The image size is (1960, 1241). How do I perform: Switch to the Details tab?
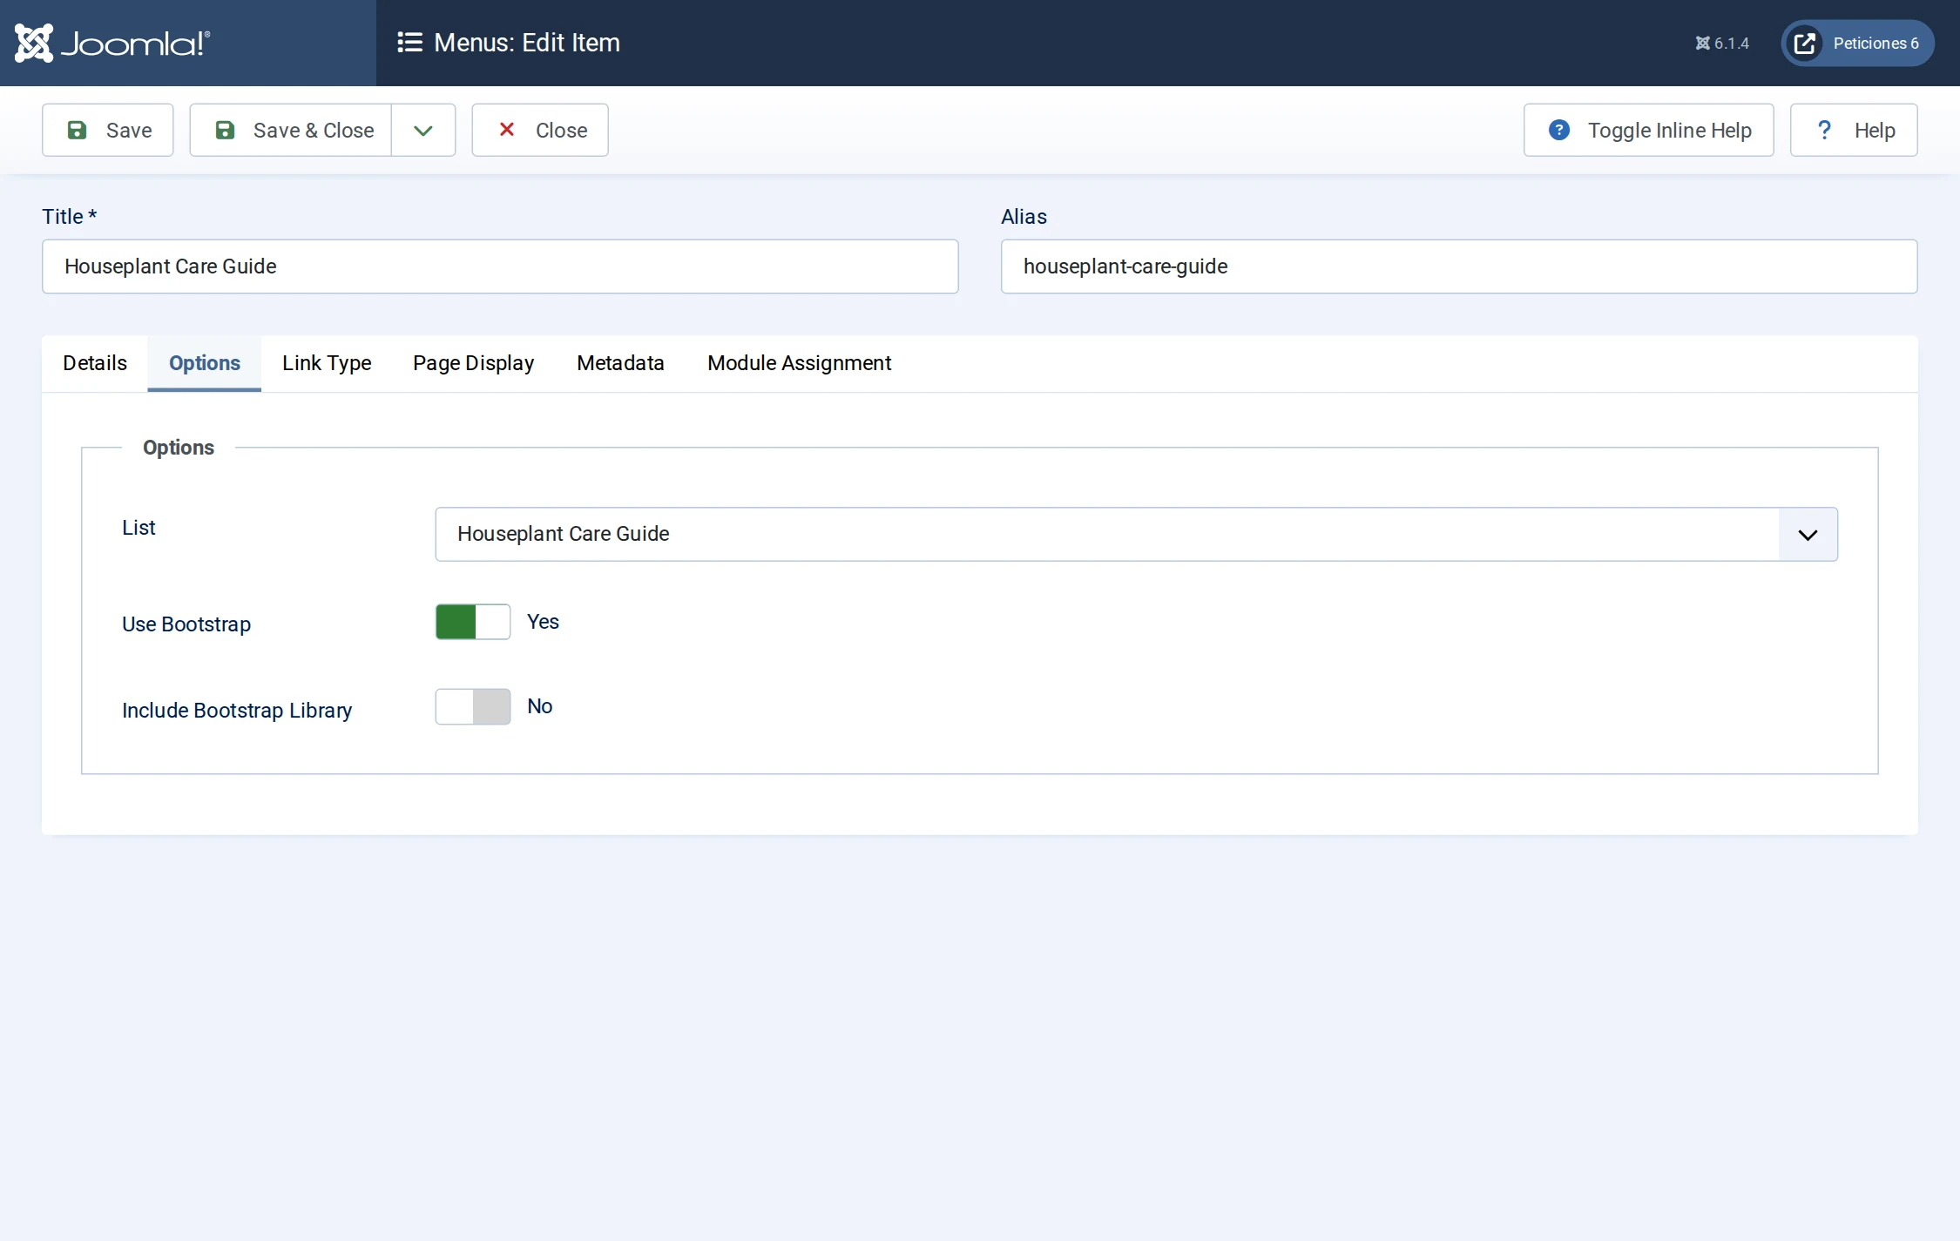(x=95, y=363)
